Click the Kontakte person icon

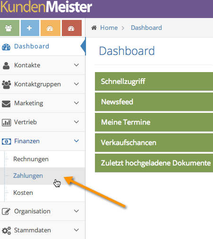click(x=6, y=65)
